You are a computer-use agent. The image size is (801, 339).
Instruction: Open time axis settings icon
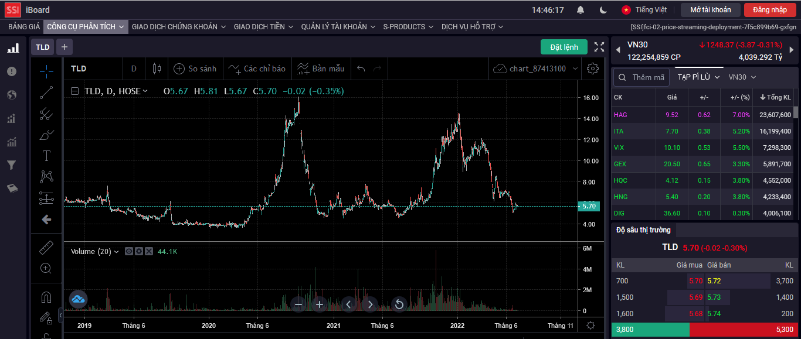590,326
